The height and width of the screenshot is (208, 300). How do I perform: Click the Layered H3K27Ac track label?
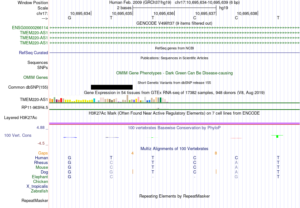(x=21, y=118)
